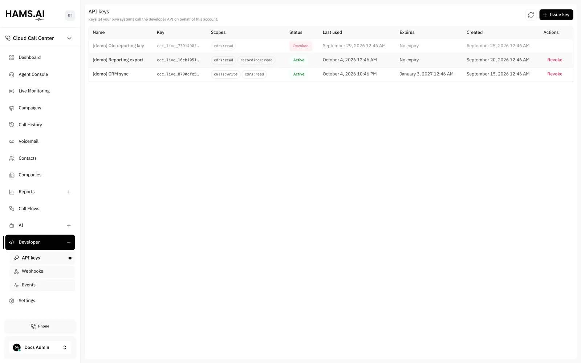
Task: Click the AI robot icon
Action: tap(12, 225)
